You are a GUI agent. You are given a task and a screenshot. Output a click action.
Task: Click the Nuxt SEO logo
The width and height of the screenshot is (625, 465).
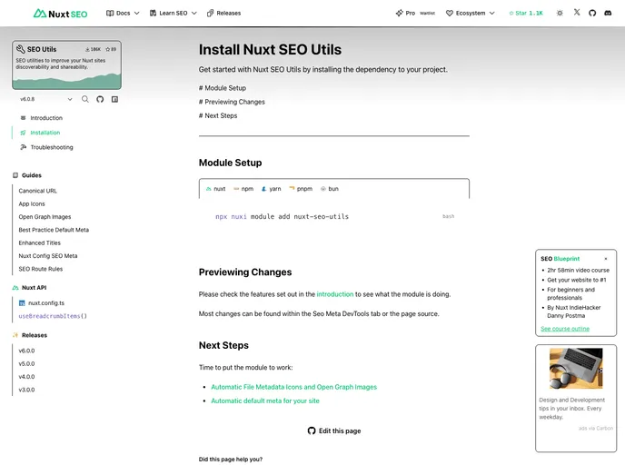click(x=60, y=14)
